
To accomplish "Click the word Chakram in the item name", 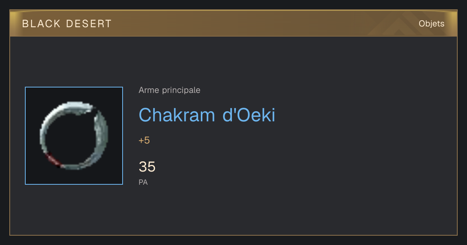I will click(x=177, y=115).
